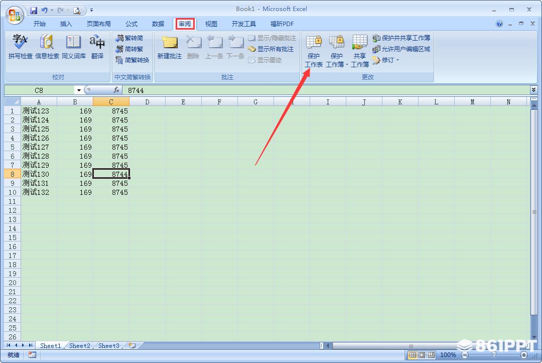Convert simplified to traditional (简转繁)
Viewport: 542px width, 363px height.
point(129,49)
